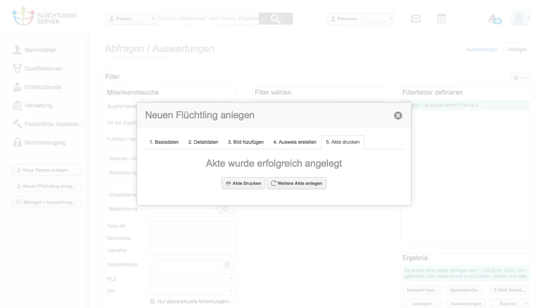548x308 pixels.
Task: Click the Filter panel help icon
Action: tap(516, 78)
